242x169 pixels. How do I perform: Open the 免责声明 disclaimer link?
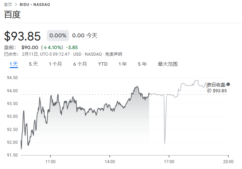coord(113,54)
